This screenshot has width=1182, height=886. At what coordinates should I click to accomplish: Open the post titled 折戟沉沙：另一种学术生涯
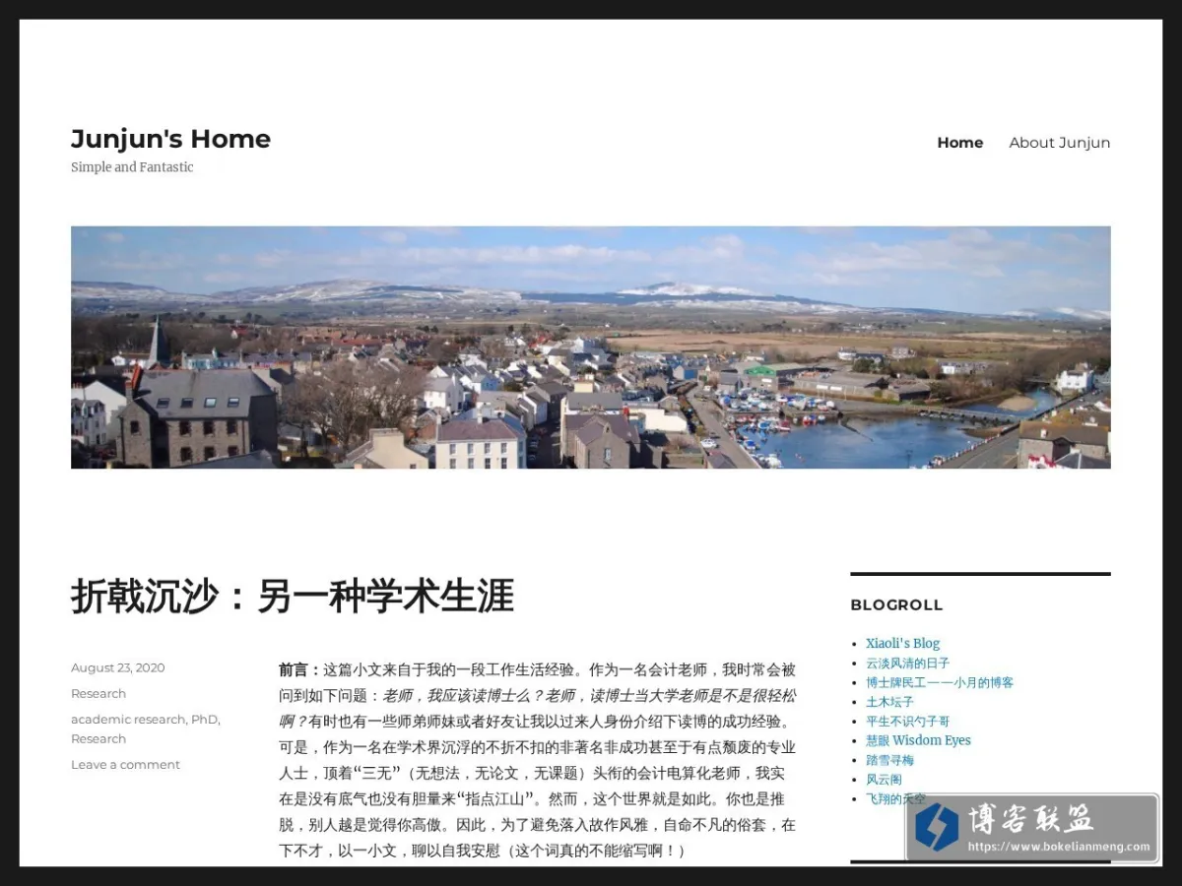293,597
